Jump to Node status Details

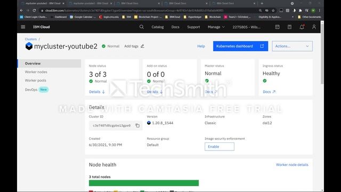[97, 92]
